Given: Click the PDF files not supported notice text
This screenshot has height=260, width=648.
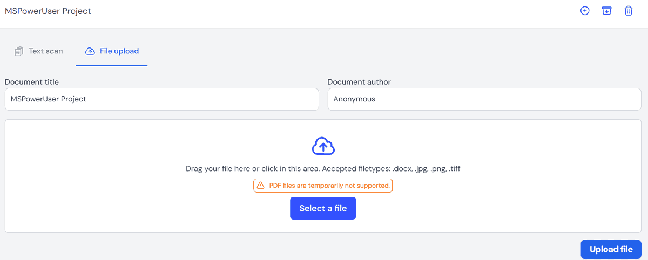Looking at the screenshot, I should click(x=329, y=186).
